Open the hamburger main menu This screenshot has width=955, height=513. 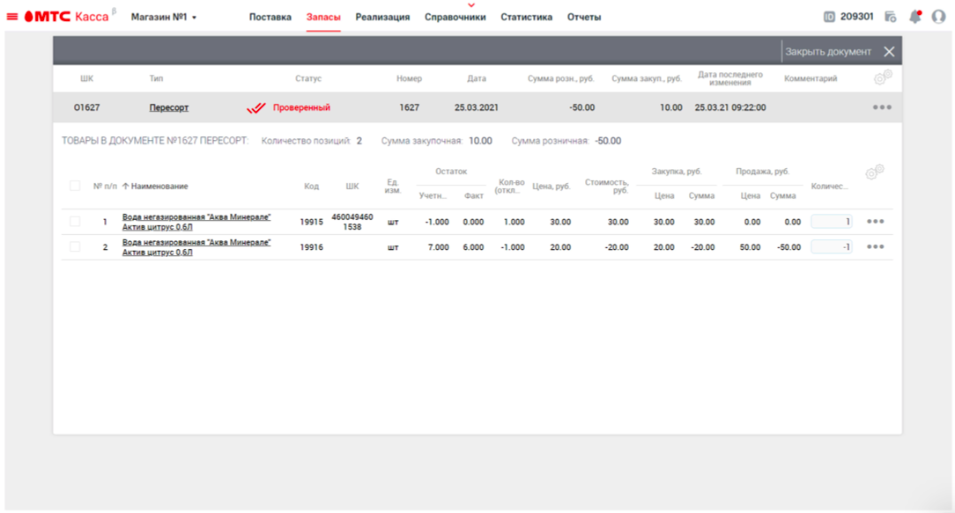tap(12, 17)
